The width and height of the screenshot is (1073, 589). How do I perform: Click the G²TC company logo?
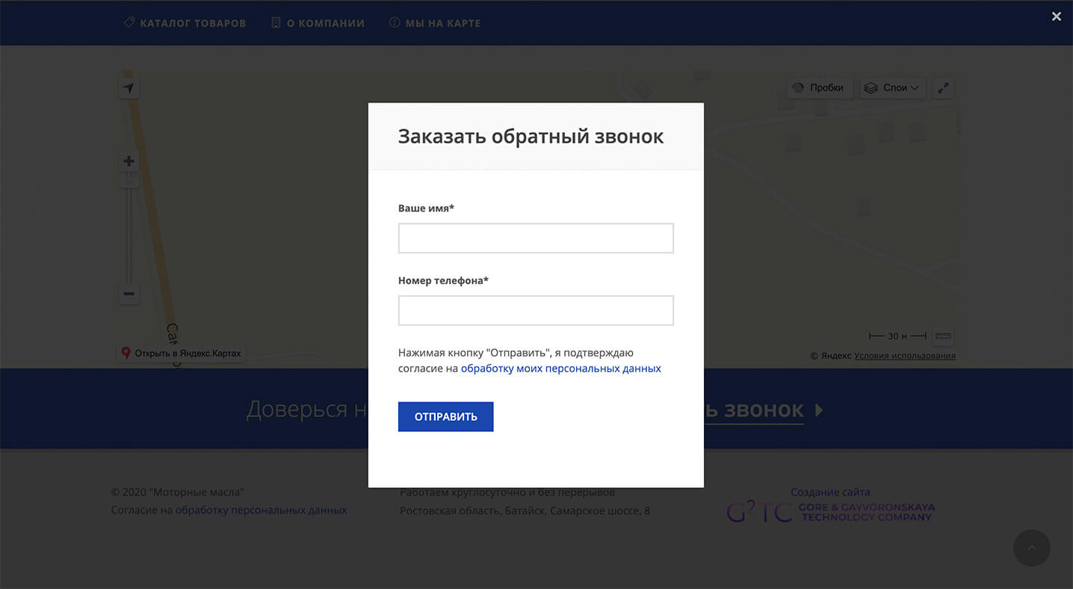(830, 512)
